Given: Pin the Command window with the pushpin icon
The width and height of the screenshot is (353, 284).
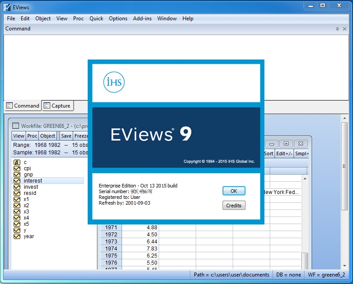Looking at the screenshot, I should pyautogui.click(x=337, y=29).
